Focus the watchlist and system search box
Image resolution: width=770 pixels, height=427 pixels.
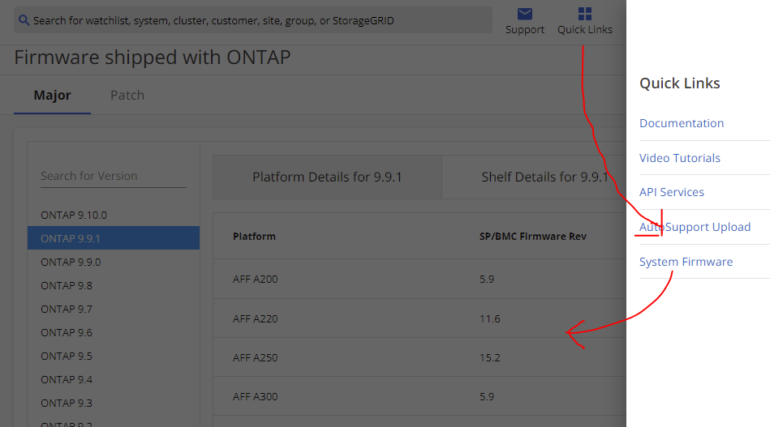253,20
